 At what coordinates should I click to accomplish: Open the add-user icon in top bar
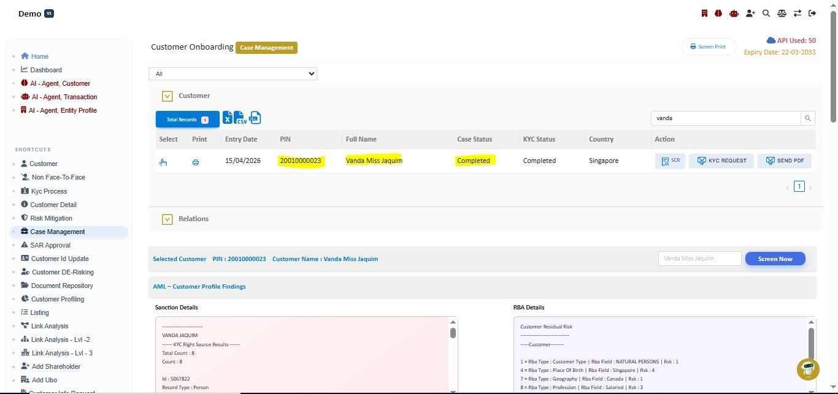click(x=750, y=13)
